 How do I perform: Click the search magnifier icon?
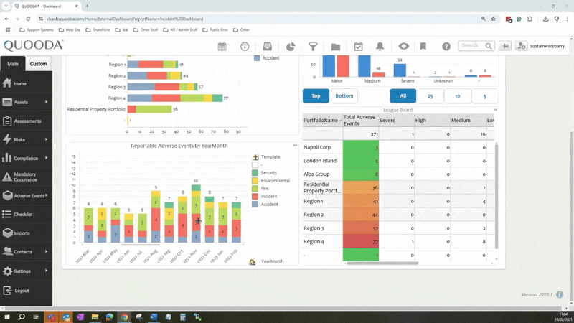pos(489,46)
